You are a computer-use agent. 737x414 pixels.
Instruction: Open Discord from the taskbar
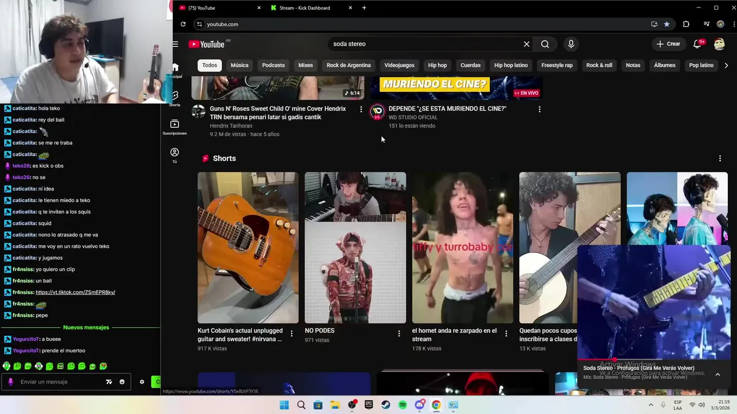click(x=420, y=405)
